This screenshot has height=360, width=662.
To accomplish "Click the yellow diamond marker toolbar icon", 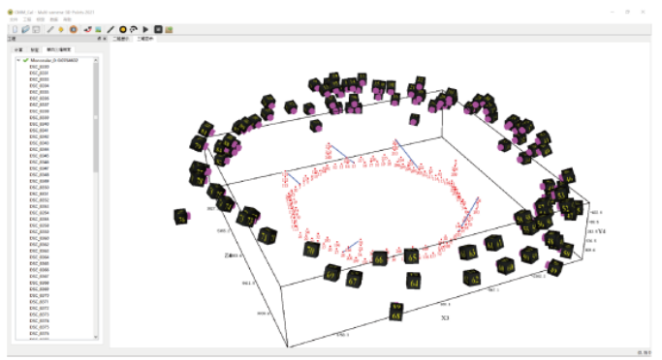I will (61, 29).
